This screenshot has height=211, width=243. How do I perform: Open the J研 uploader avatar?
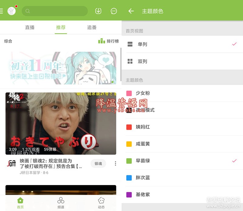[x=12, y=164]
